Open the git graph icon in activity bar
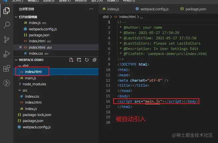 [7, 83]
